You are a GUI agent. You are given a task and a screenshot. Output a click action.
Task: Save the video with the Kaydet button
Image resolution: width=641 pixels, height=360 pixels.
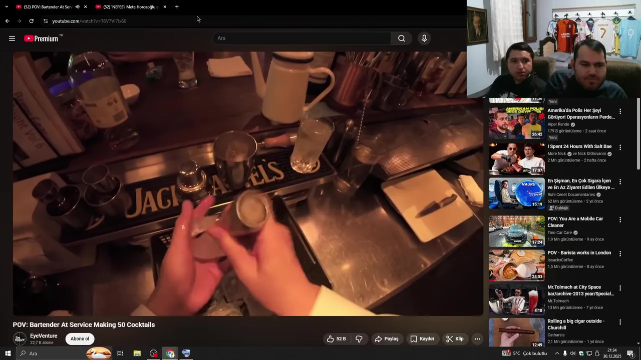tap(422, 339)
